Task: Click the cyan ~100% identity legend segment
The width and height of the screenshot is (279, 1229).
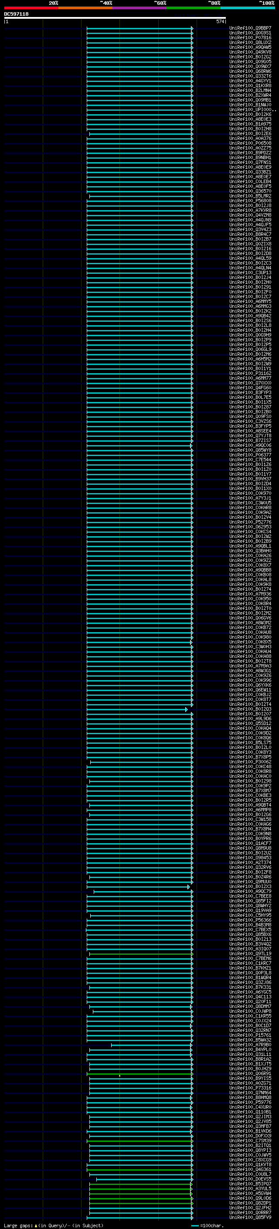Action: [x=248, y=8]
